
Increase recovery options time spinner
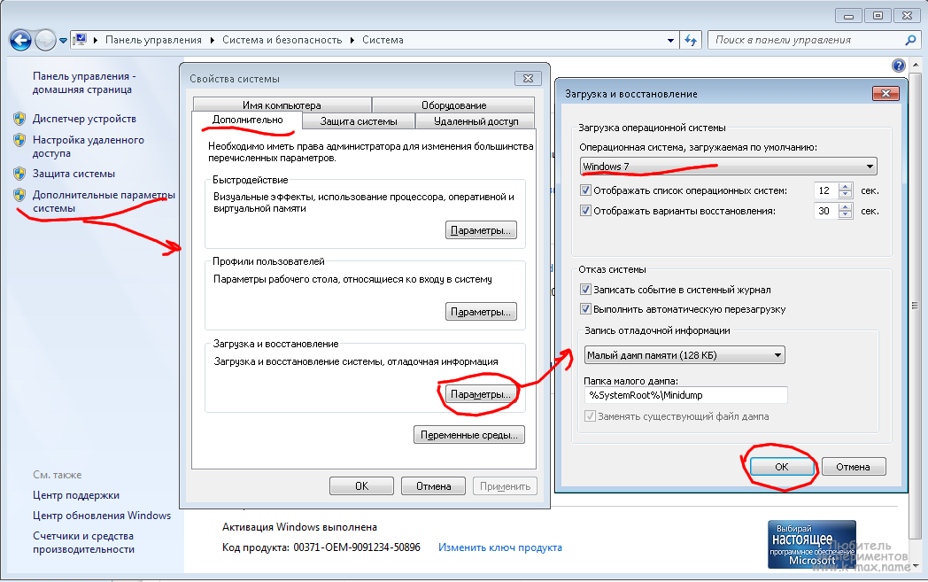[x=846, y=206]
